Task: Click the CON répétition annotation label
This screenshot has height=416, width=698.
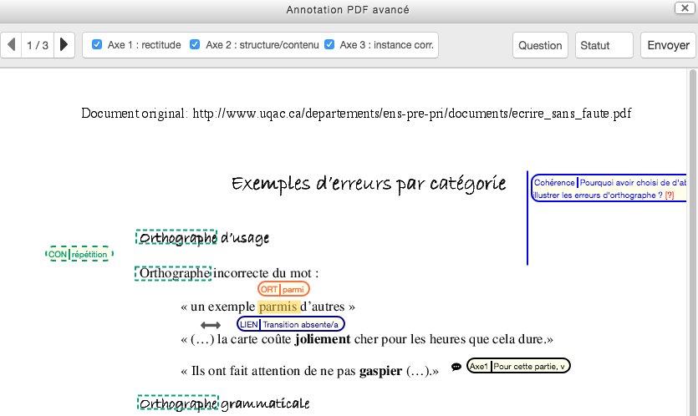Action: pos(79,254)
